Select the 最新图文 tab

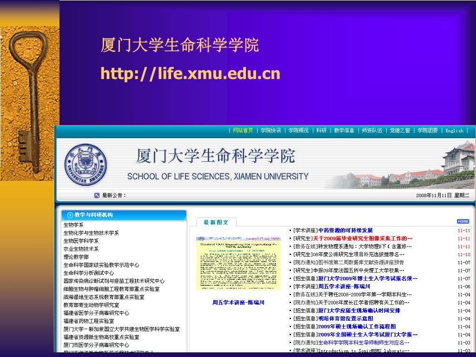tap(216, 222)
